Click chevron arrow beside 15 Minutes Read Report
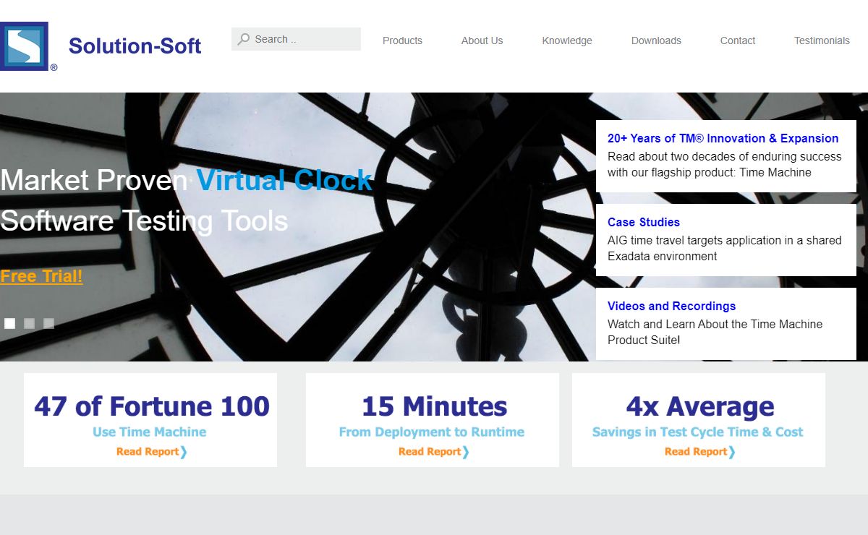868x535 pixels. tap(466, 452)
